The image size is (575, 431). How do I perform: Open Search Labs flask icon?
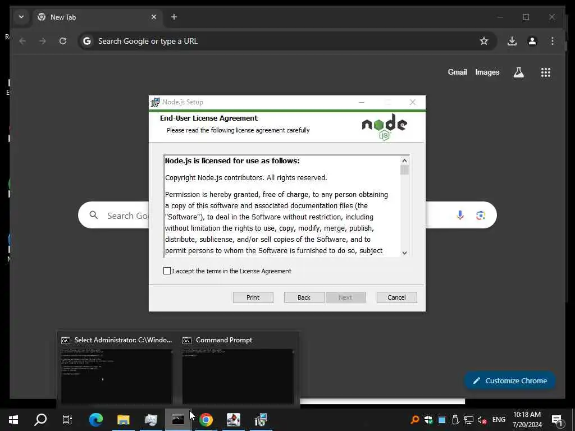pyautogui.click(x=518, y=72)
